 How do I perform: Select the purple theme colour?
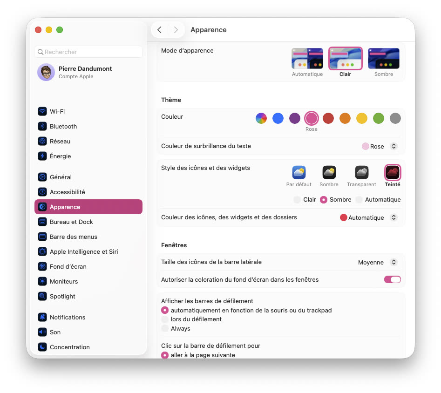[295, 118]
